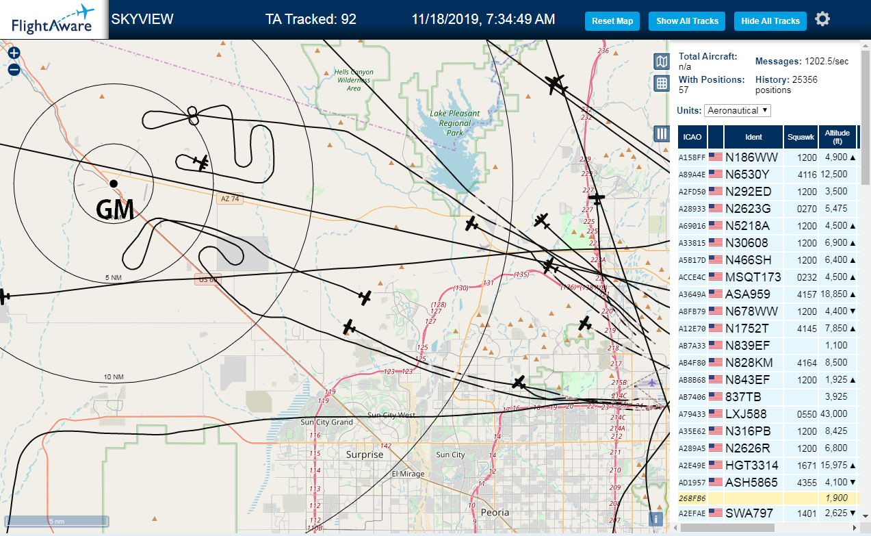Click Reset Map button
Viewport: 871px width, 536px height.
pyautogui.click(x=612, y=21)
